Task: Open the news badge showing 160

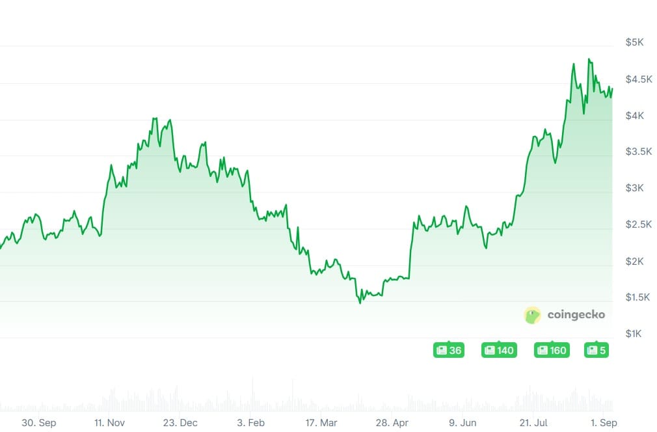Action: coord(551,351)
